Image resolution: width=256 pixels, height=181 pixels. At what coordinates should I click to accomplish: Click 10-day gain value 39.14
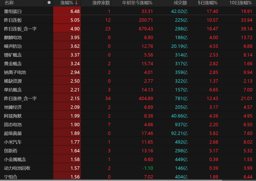click(x=247, y=29)
